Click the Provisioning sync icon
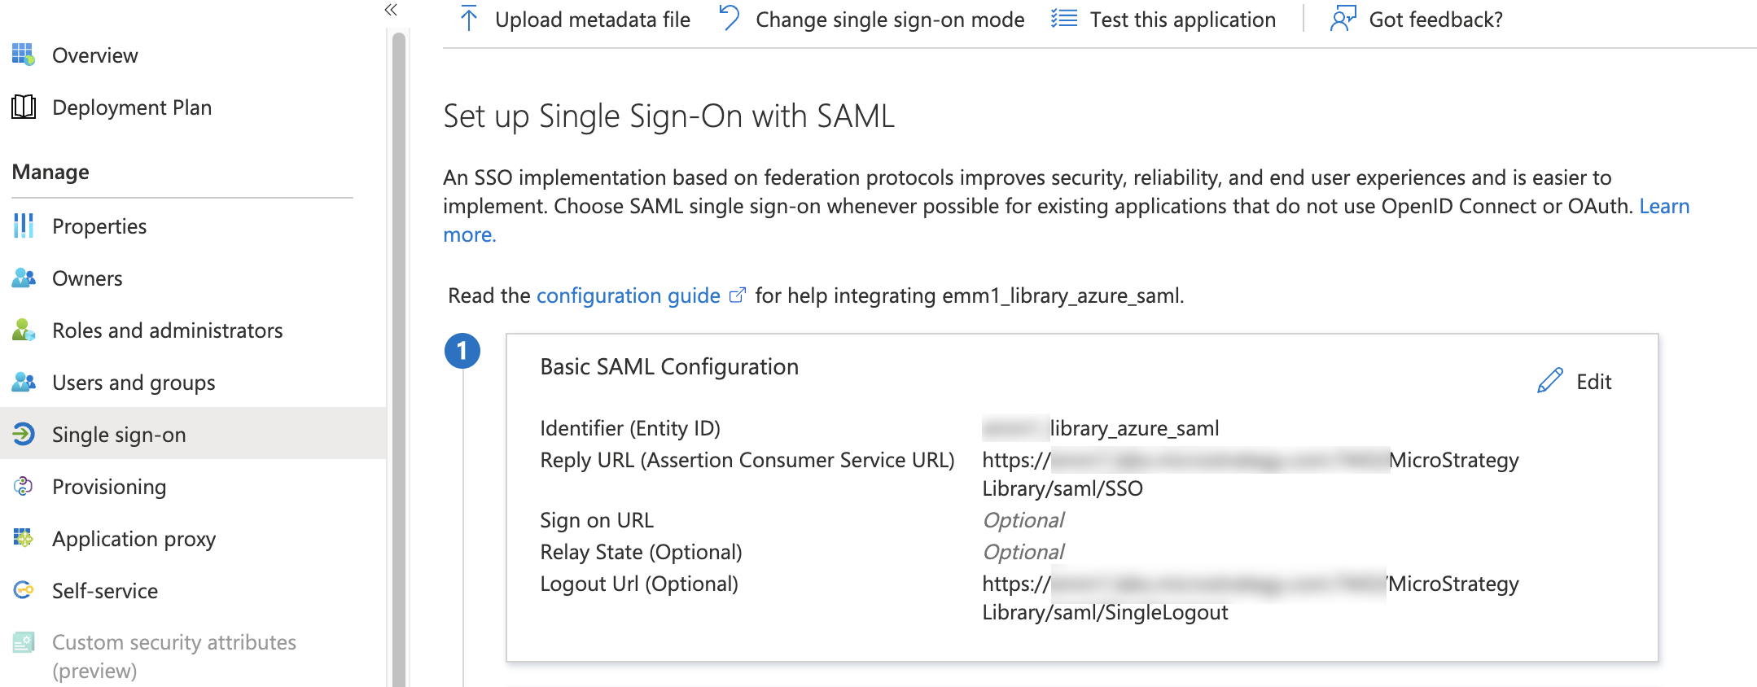 pos(24,487)
